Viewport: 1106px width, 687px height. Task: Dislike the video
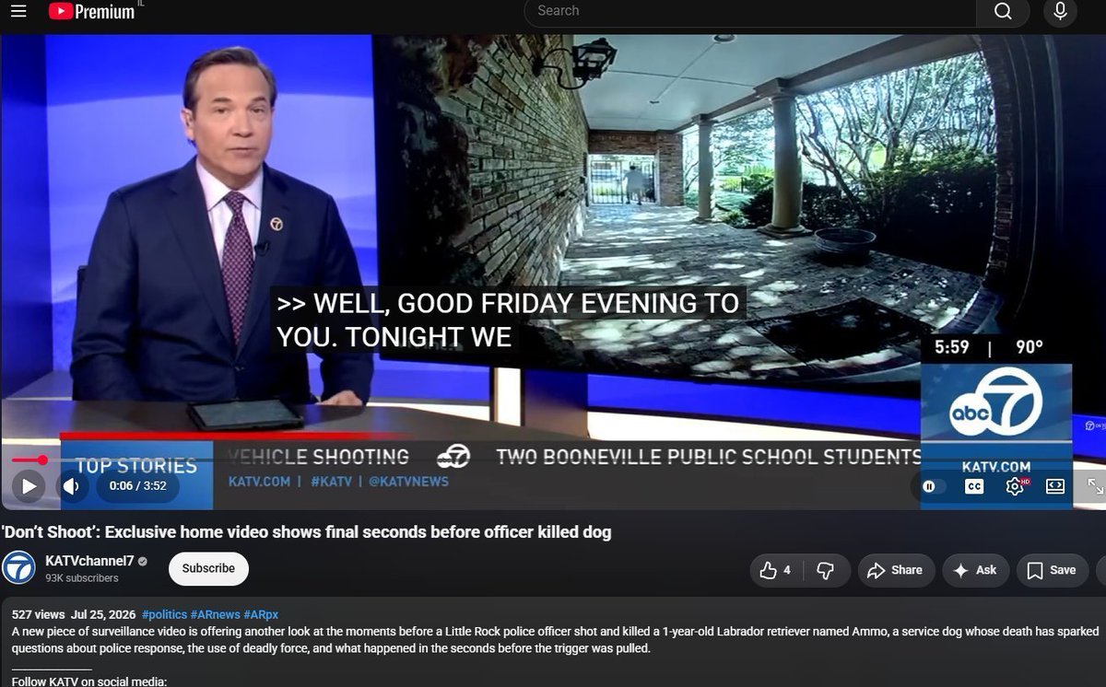pos(825,570)
